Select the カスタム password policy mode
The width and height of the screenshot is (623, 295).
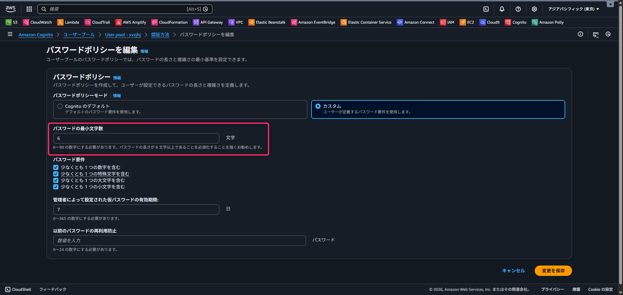click(x=318, y=106)
